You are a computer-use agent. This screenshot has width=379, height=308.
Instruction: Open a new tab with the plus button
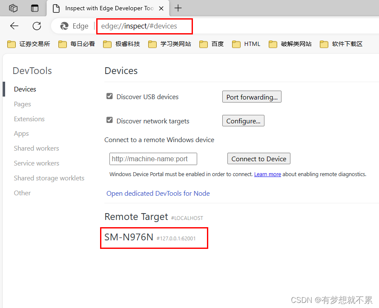point(178,8)
